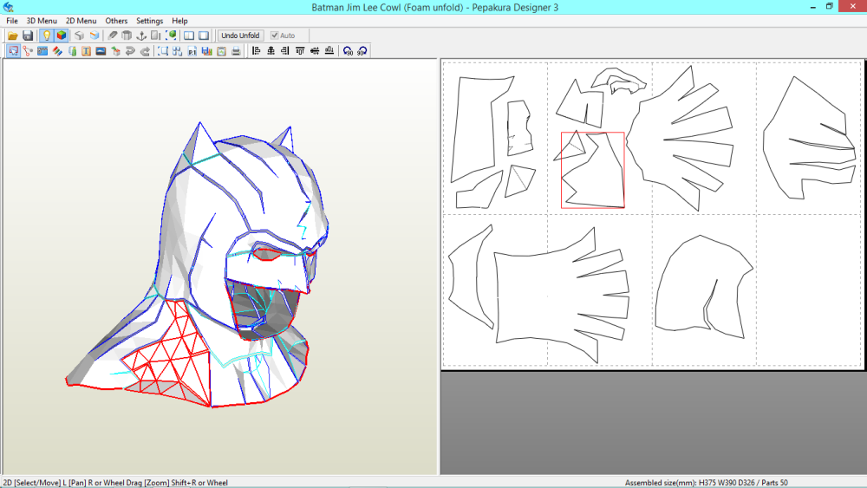Click the redo arrow in 2D toolbar

point(145,51)
